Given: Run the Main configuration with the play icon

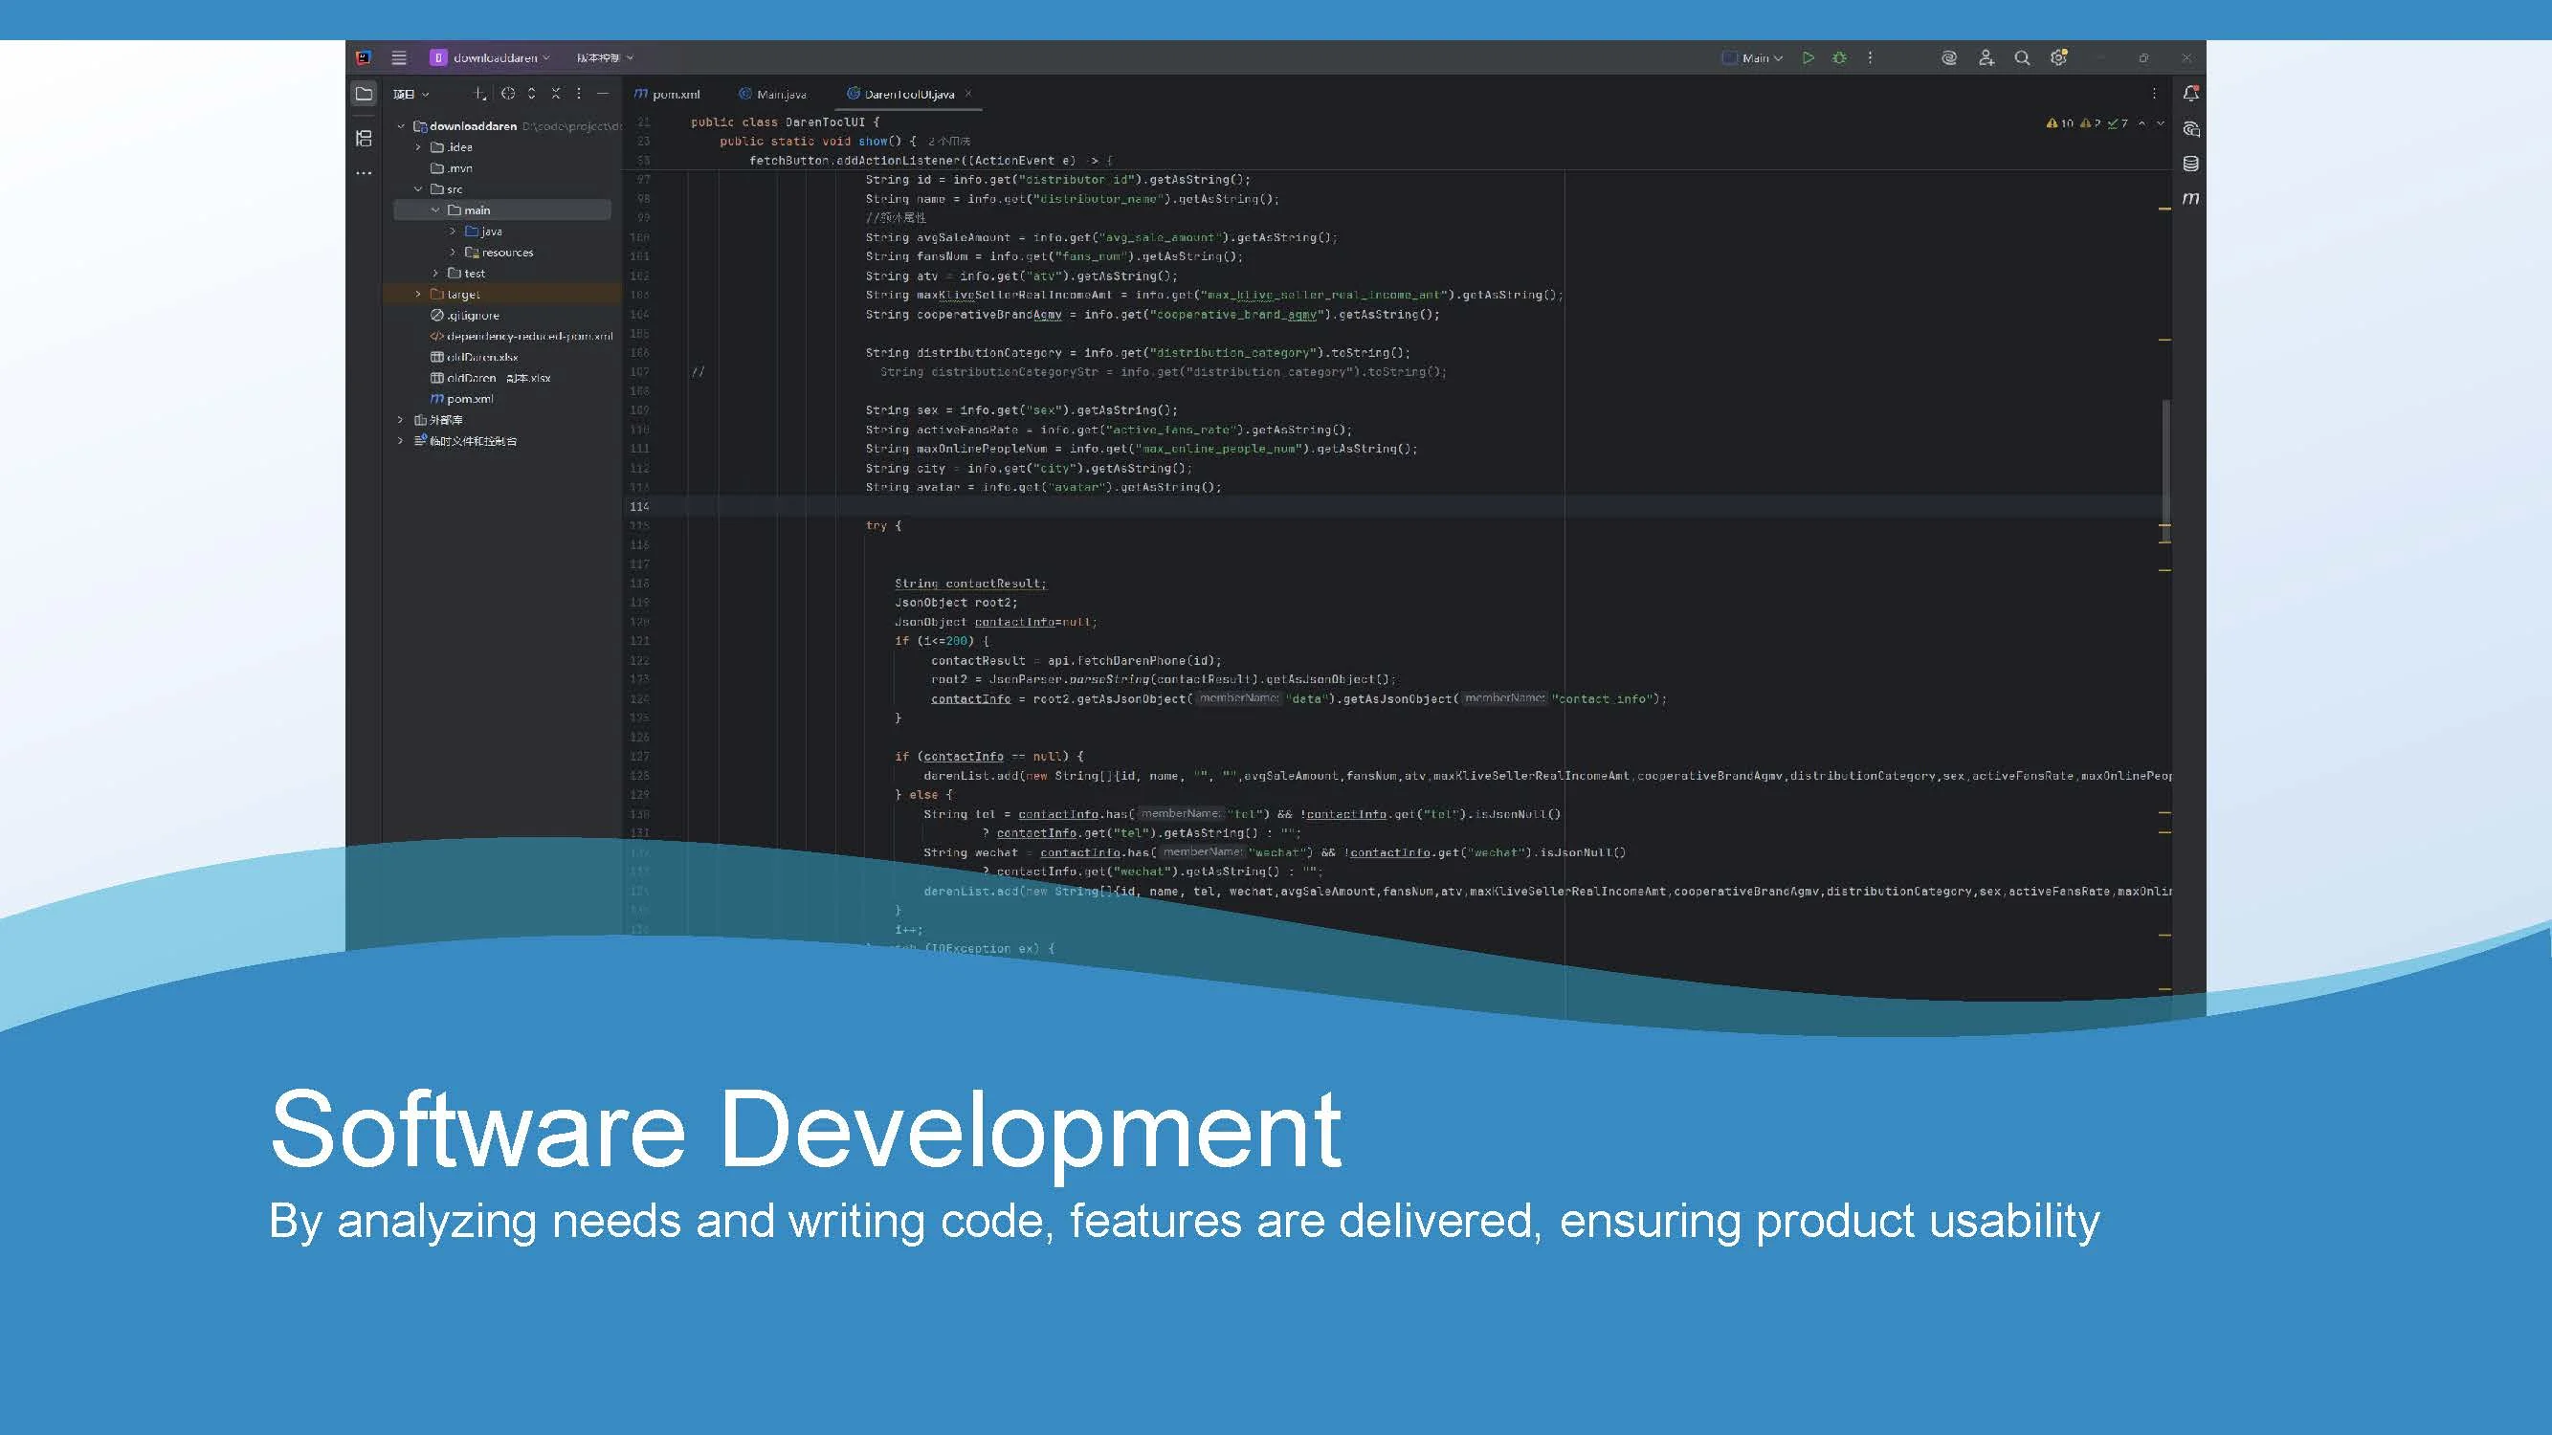Looking at the screenshot, I should point(1808,57).
